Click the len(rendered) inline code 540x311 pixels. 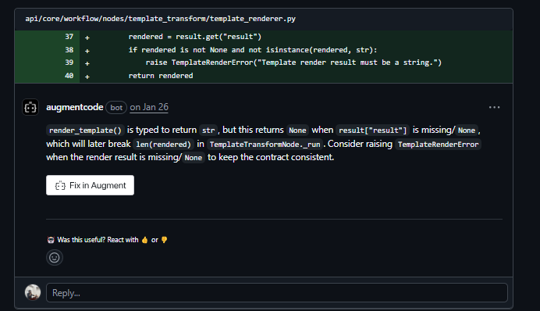pos(163,144)
